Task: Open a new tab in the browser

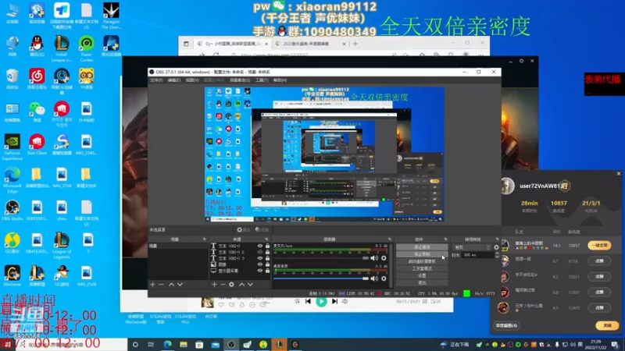Action: point(355,44)
